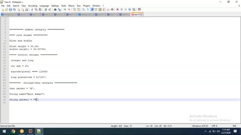241x135 pixels.
Task: Click the Copy toolbar icon
Action: (36, 9)
